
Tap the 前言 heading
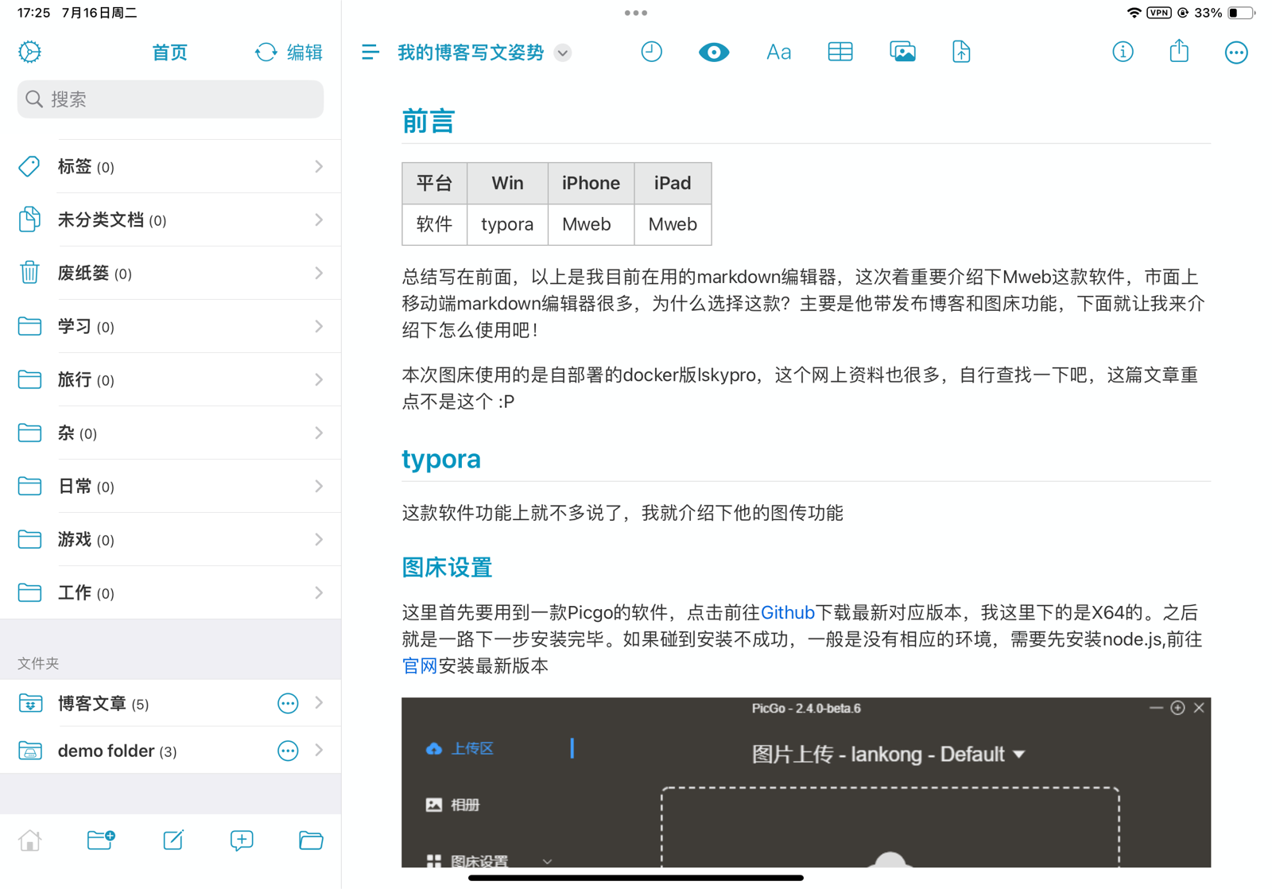428,121
